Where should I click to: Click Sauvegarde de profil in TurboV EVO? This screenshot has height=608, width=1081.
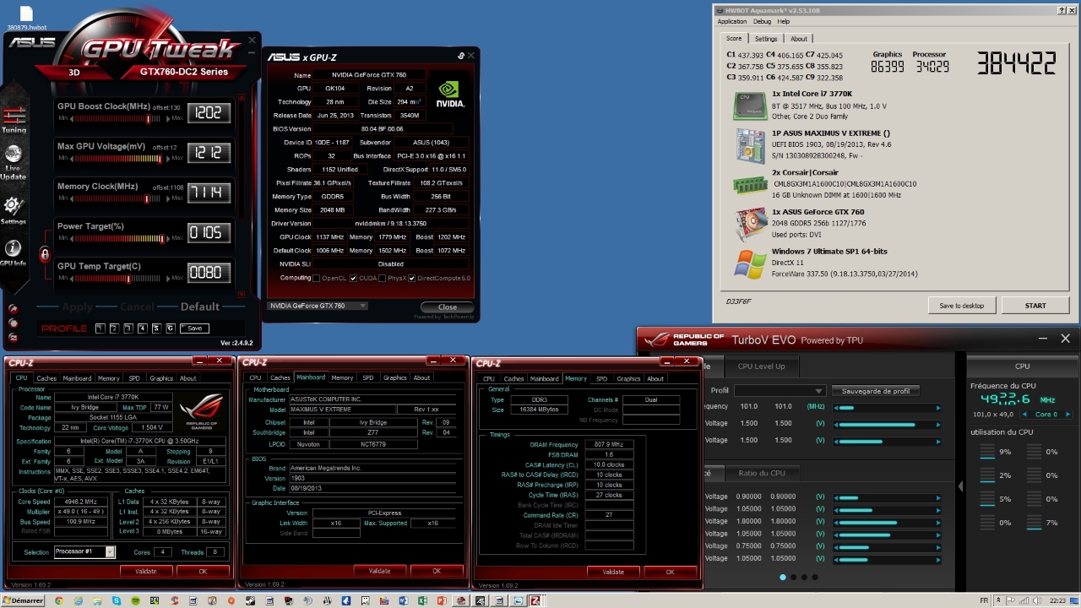pos(876,391)
